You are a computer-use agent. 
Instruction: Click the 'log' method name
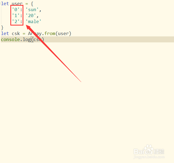tap(27, 40)
